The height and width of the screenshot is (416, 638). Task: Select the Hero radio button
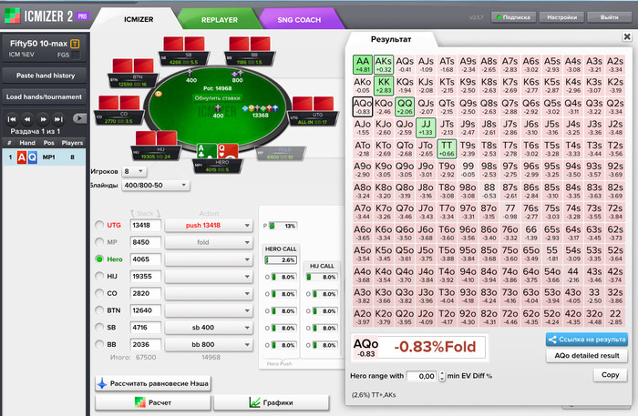coord(99,259)
